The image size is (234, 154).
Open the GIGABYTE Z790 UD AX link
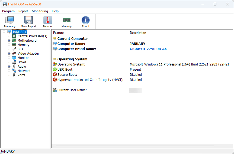pyautogui.click(x=148, y=49)
